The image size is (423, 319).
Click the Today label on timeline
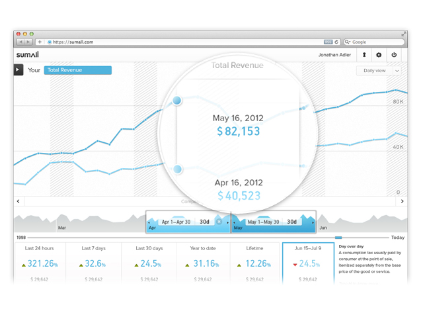coord(398,238)
